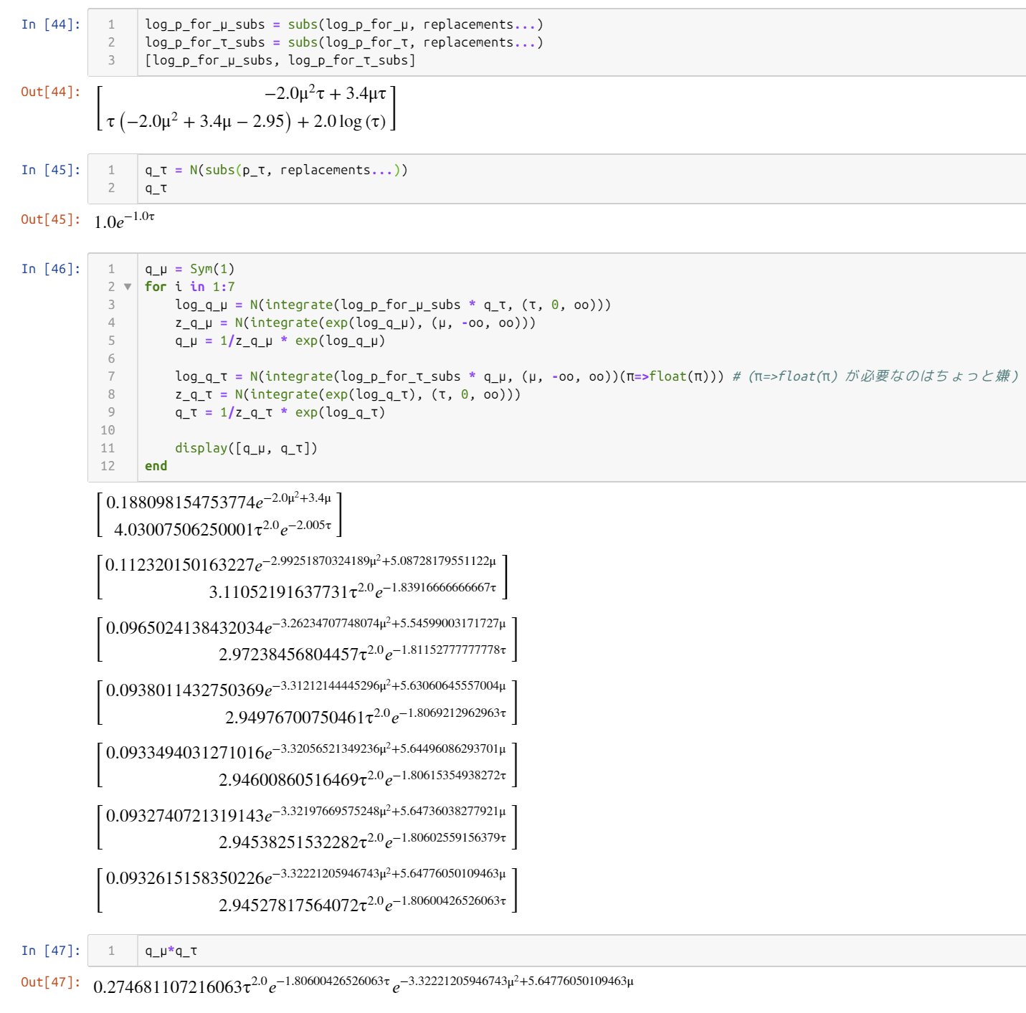Viewport: 1026px width, 1013px height.
Task: Click the 'z_q_μ = N(integrate(...))' line
Action: click(356, 323)
